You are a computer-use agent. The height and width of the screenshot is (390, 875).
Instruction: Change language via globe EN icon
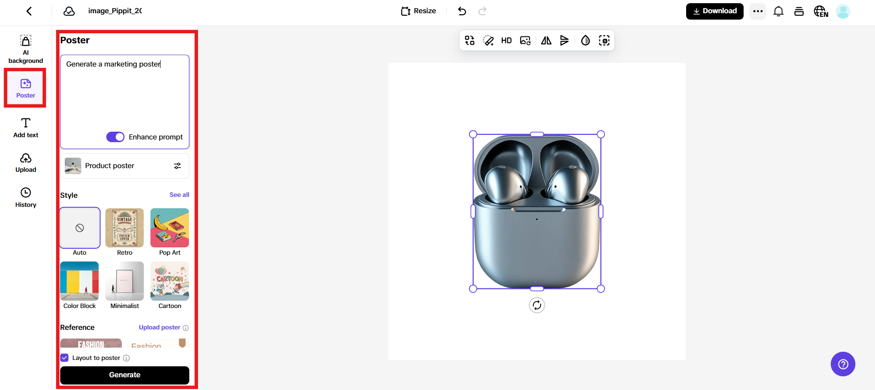click(x=821, y=11)
